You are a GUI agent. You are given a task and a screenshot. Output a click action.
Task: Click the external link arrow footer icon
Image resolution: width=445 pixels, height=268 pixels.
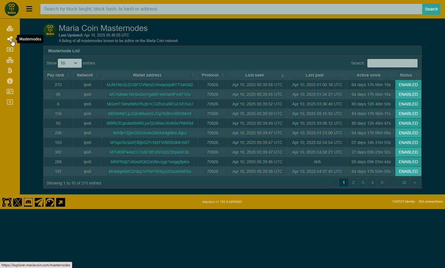[x=60, y=202]
